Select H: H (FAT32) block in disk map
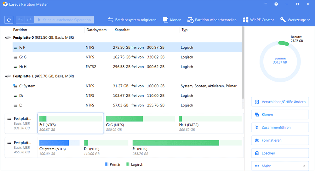Viewport: 315px width, 171px height. click(x=210, y=123)
